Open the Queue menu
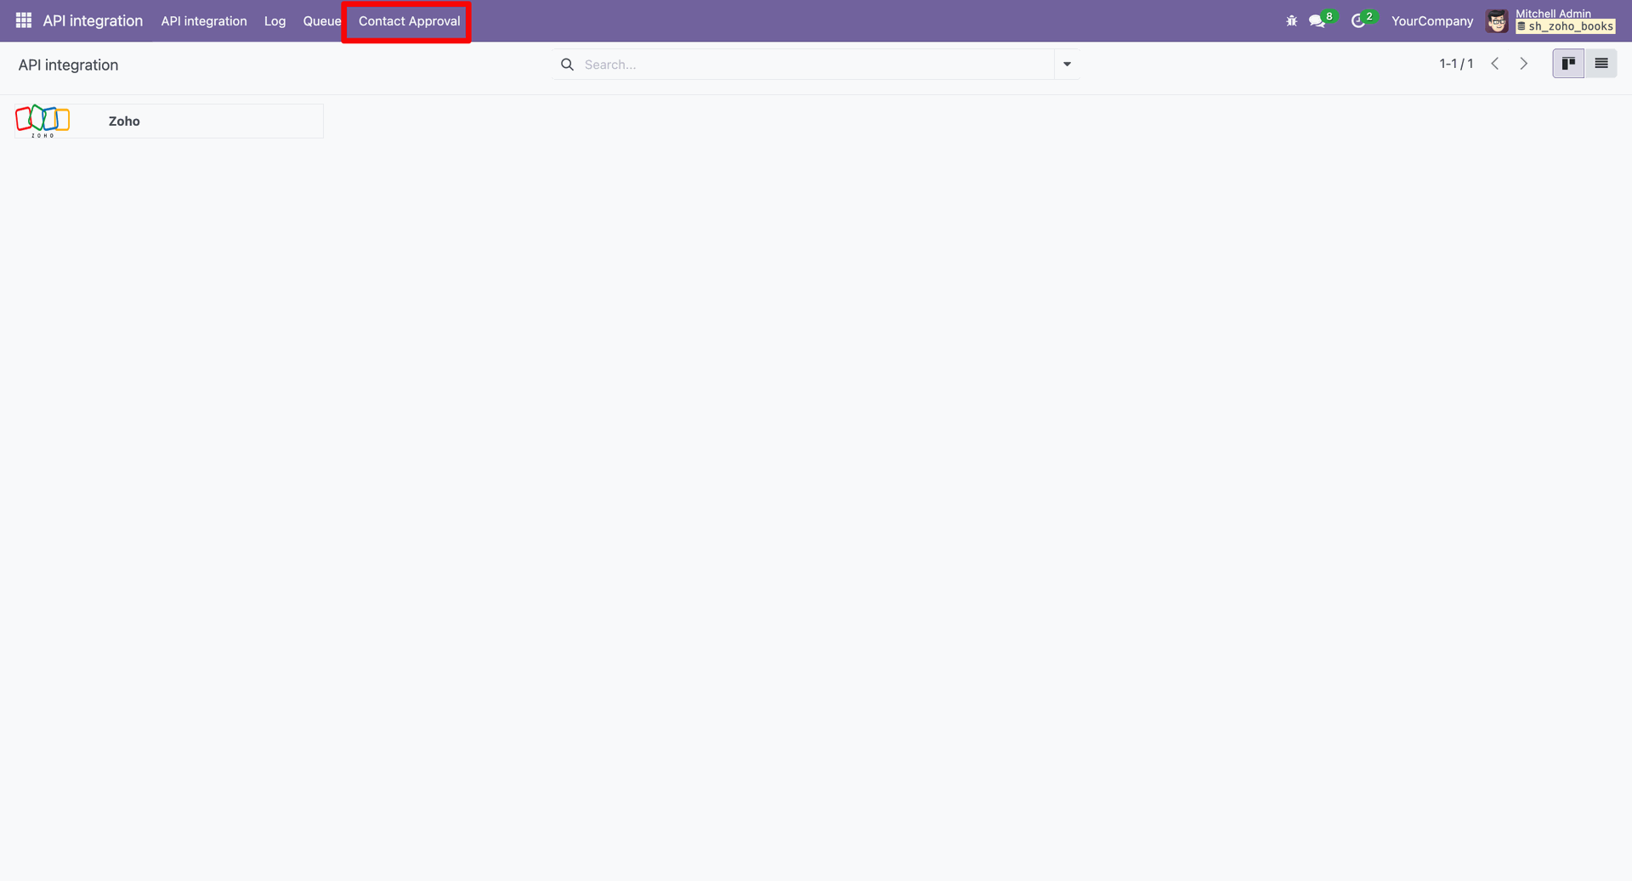1632x881 pixels. [x=321, y=21]
